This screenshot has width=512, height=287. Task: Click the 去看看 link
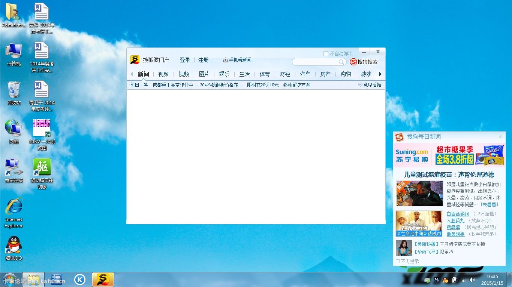[x=490, y=204]
